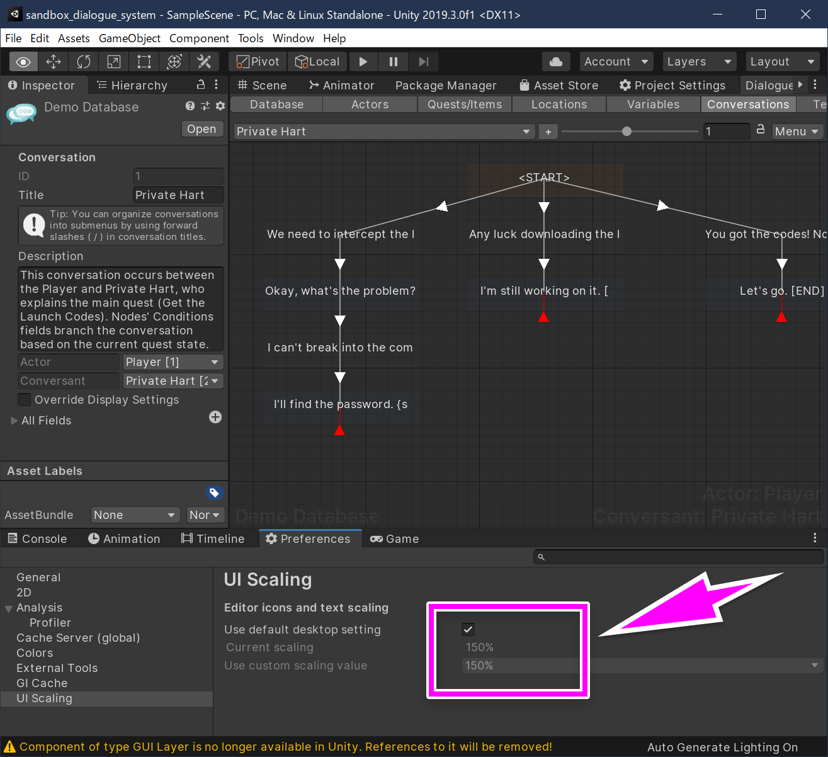828x757 pixels.
Task: Select Colors in preferences list
Action: tap(35, 653)
